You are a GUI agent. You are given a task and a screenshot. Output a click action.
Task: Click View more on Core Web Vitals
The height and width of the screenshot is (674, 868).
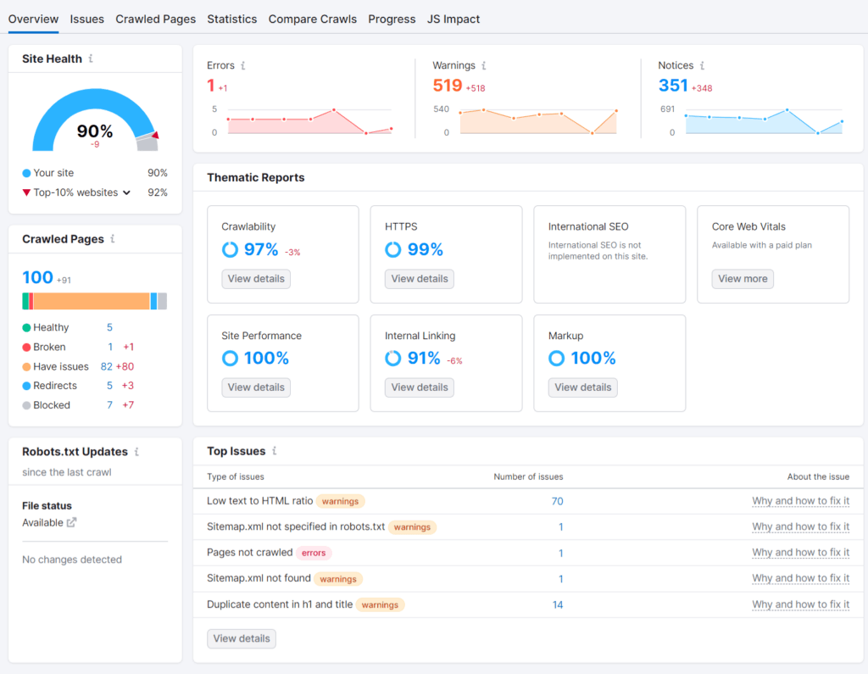click(743, 278)
